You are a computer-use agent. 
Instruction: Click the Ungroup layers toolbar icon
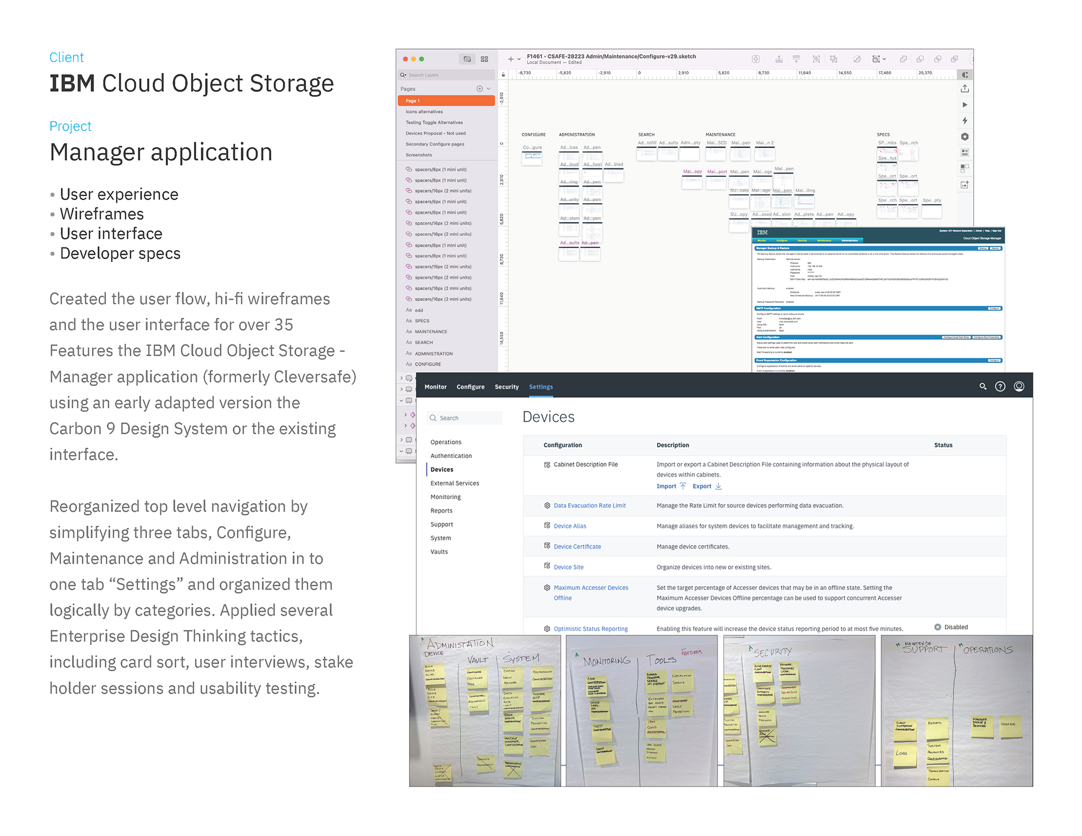[833, 59]
